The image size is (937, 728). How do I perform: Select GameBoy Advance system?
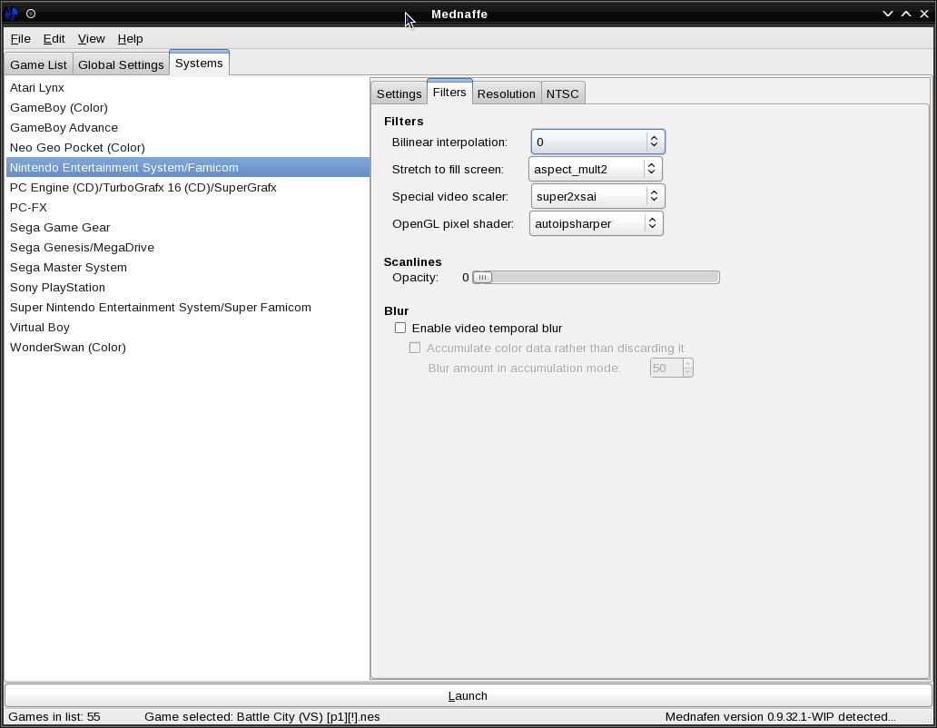pos(188,127)
